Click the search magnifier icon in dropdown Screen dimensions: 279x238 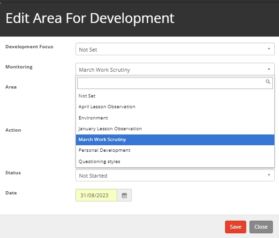click(268, 82)
